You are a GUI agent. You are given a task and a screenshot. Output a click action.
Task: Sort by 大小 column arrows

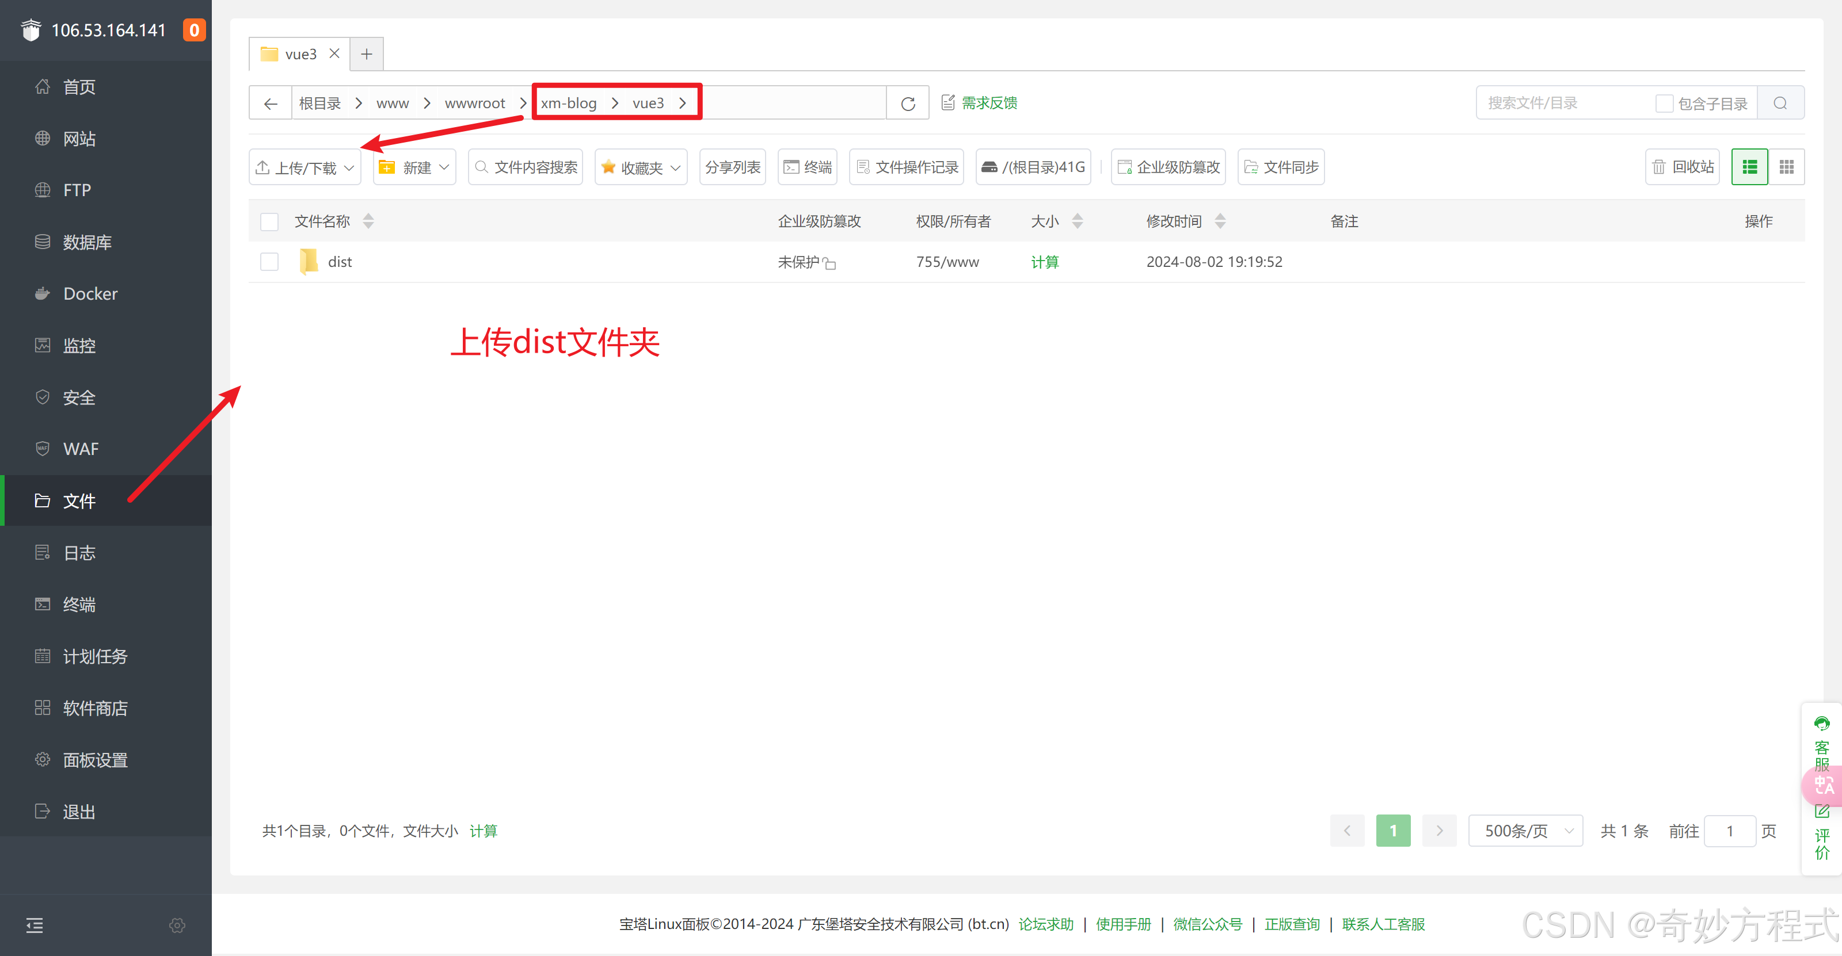click(1078, 221)
